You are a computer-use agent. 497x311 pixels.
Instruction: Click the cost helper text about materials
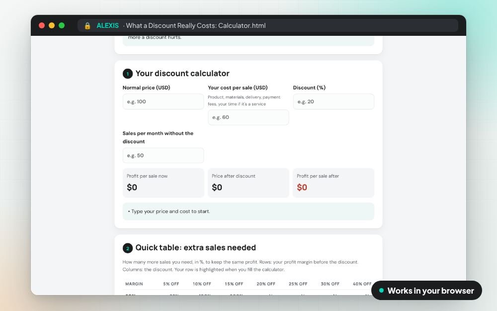pos(244,101)
